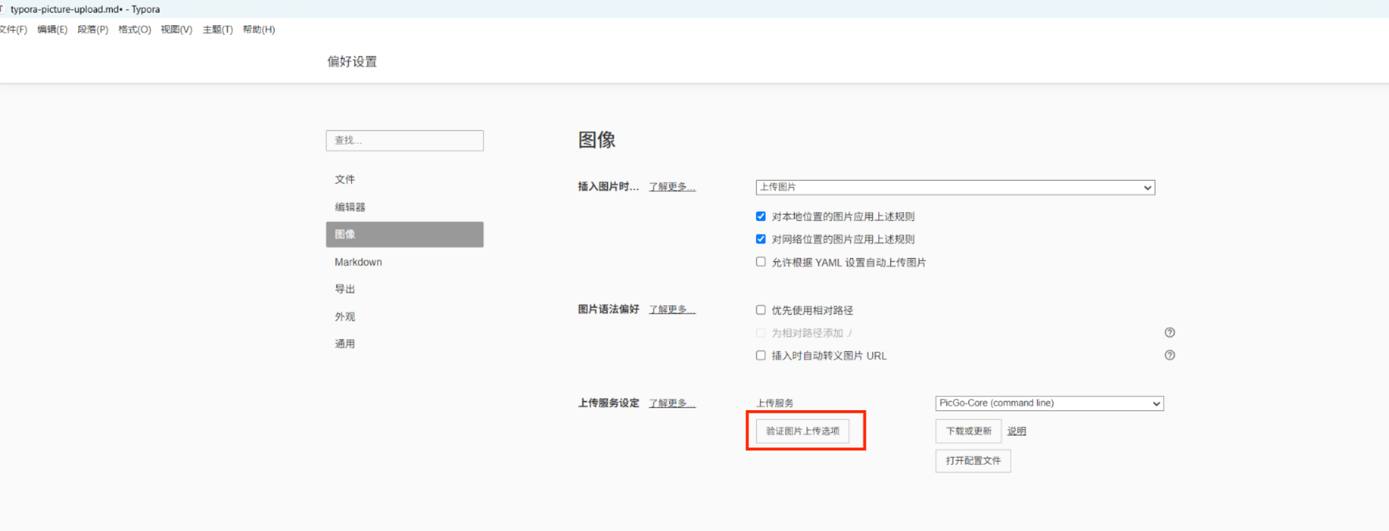The width and height of the screenshot is (1389, 531).
Task: Open the 文件(F) menu
Action: [13, 30]
